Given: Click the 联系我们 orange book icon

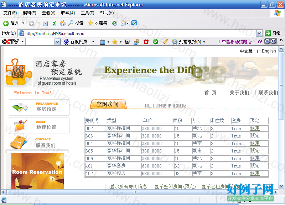Looking at the screenshot, I should (x=19, y=142).
